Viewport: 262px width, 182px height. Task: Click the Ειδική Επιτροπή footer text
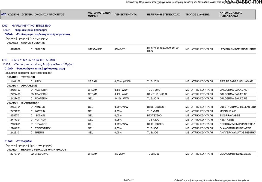pos(211,180)
